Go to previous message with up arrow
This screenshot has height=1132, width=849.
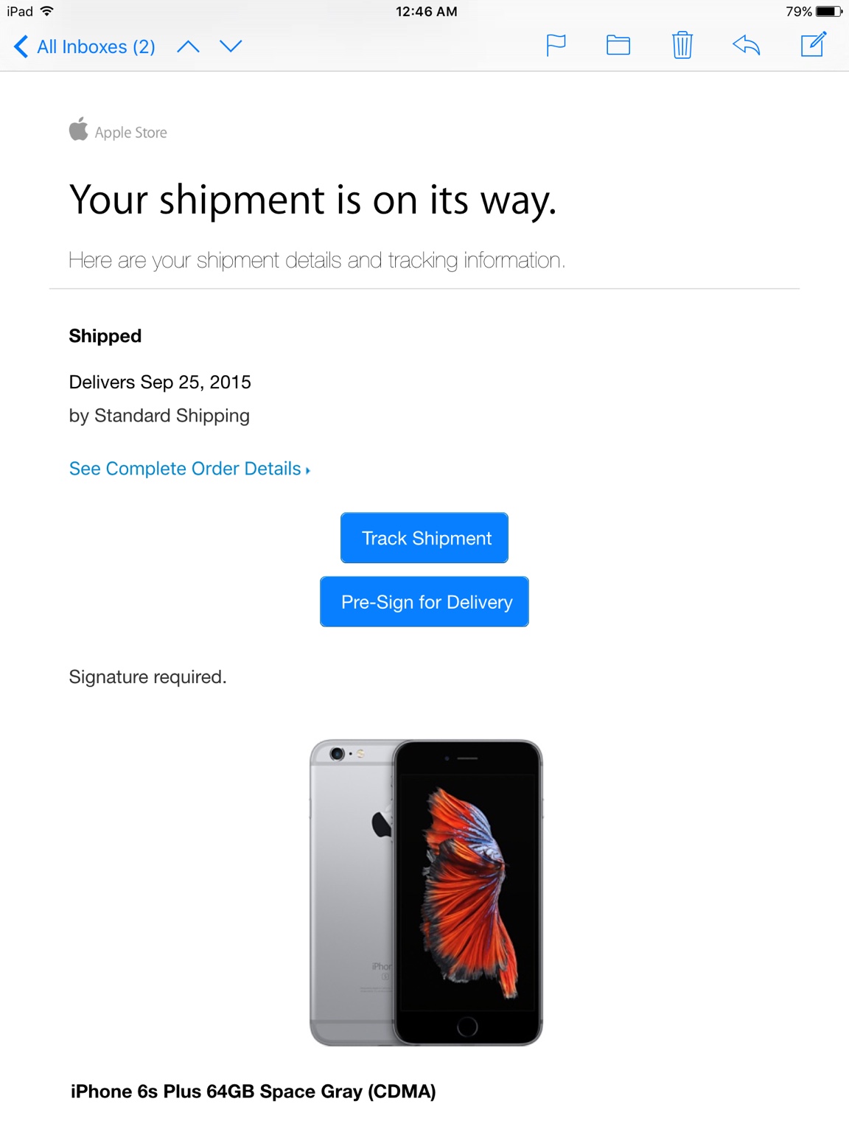(189, 46)
